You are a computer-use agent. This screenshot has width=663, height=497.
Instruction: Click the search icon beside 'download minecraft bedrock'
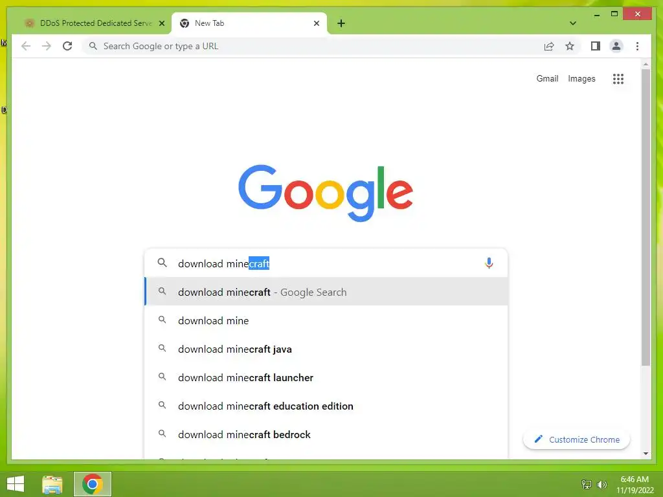pyautogui.click(x=162, y=434)
